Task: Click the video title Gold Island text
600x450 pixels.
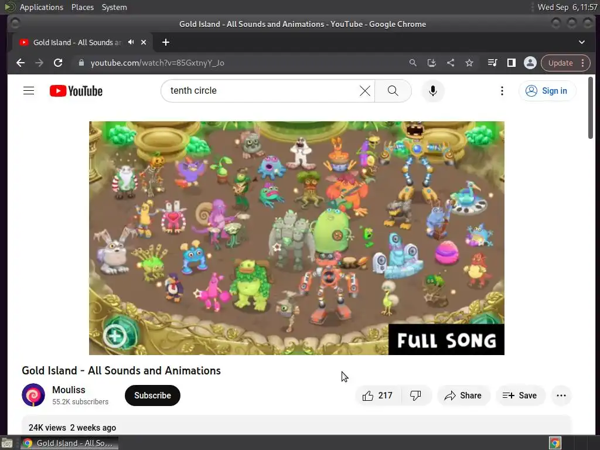Action: pos(121,370)
